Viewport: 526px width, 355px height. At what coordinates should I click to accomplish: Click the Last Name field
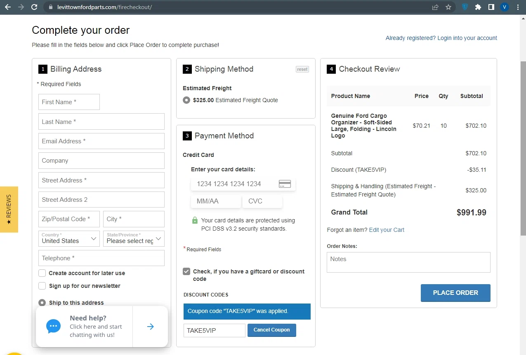(101, 121)
